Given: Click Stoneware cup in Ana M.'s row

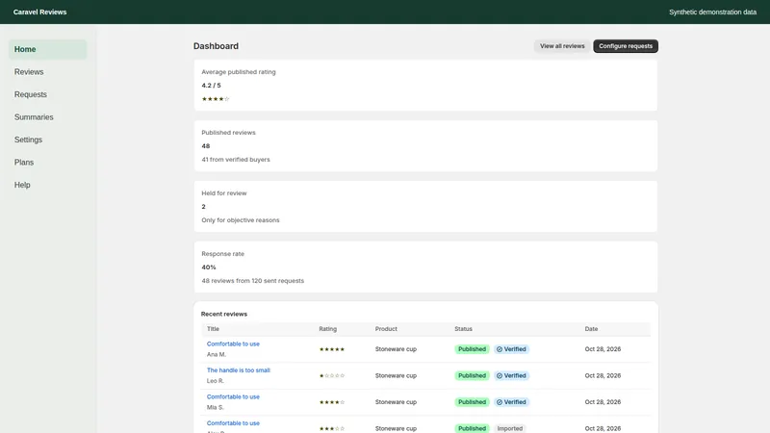Looking at the screenshot, I should 396,349.
